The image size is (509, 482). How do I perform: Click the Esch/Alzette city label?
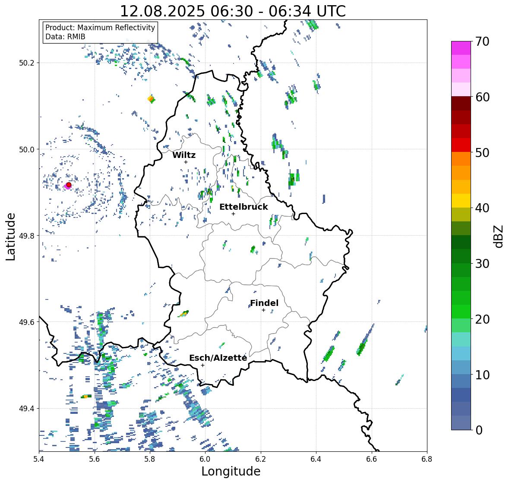tap(218, 358)
